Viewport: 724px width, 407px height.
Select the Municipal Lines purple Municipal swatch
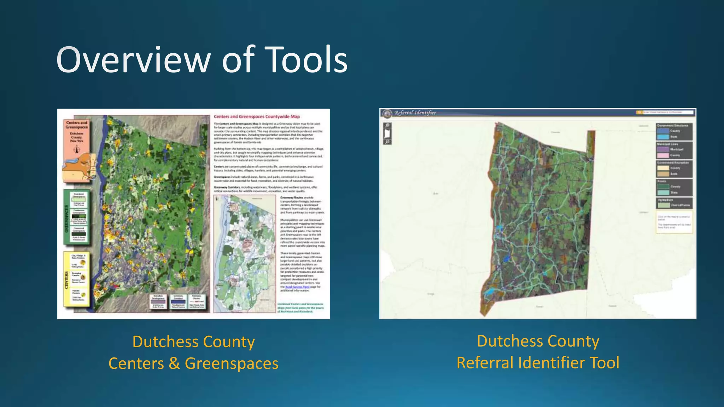click(x=663, y=149)
